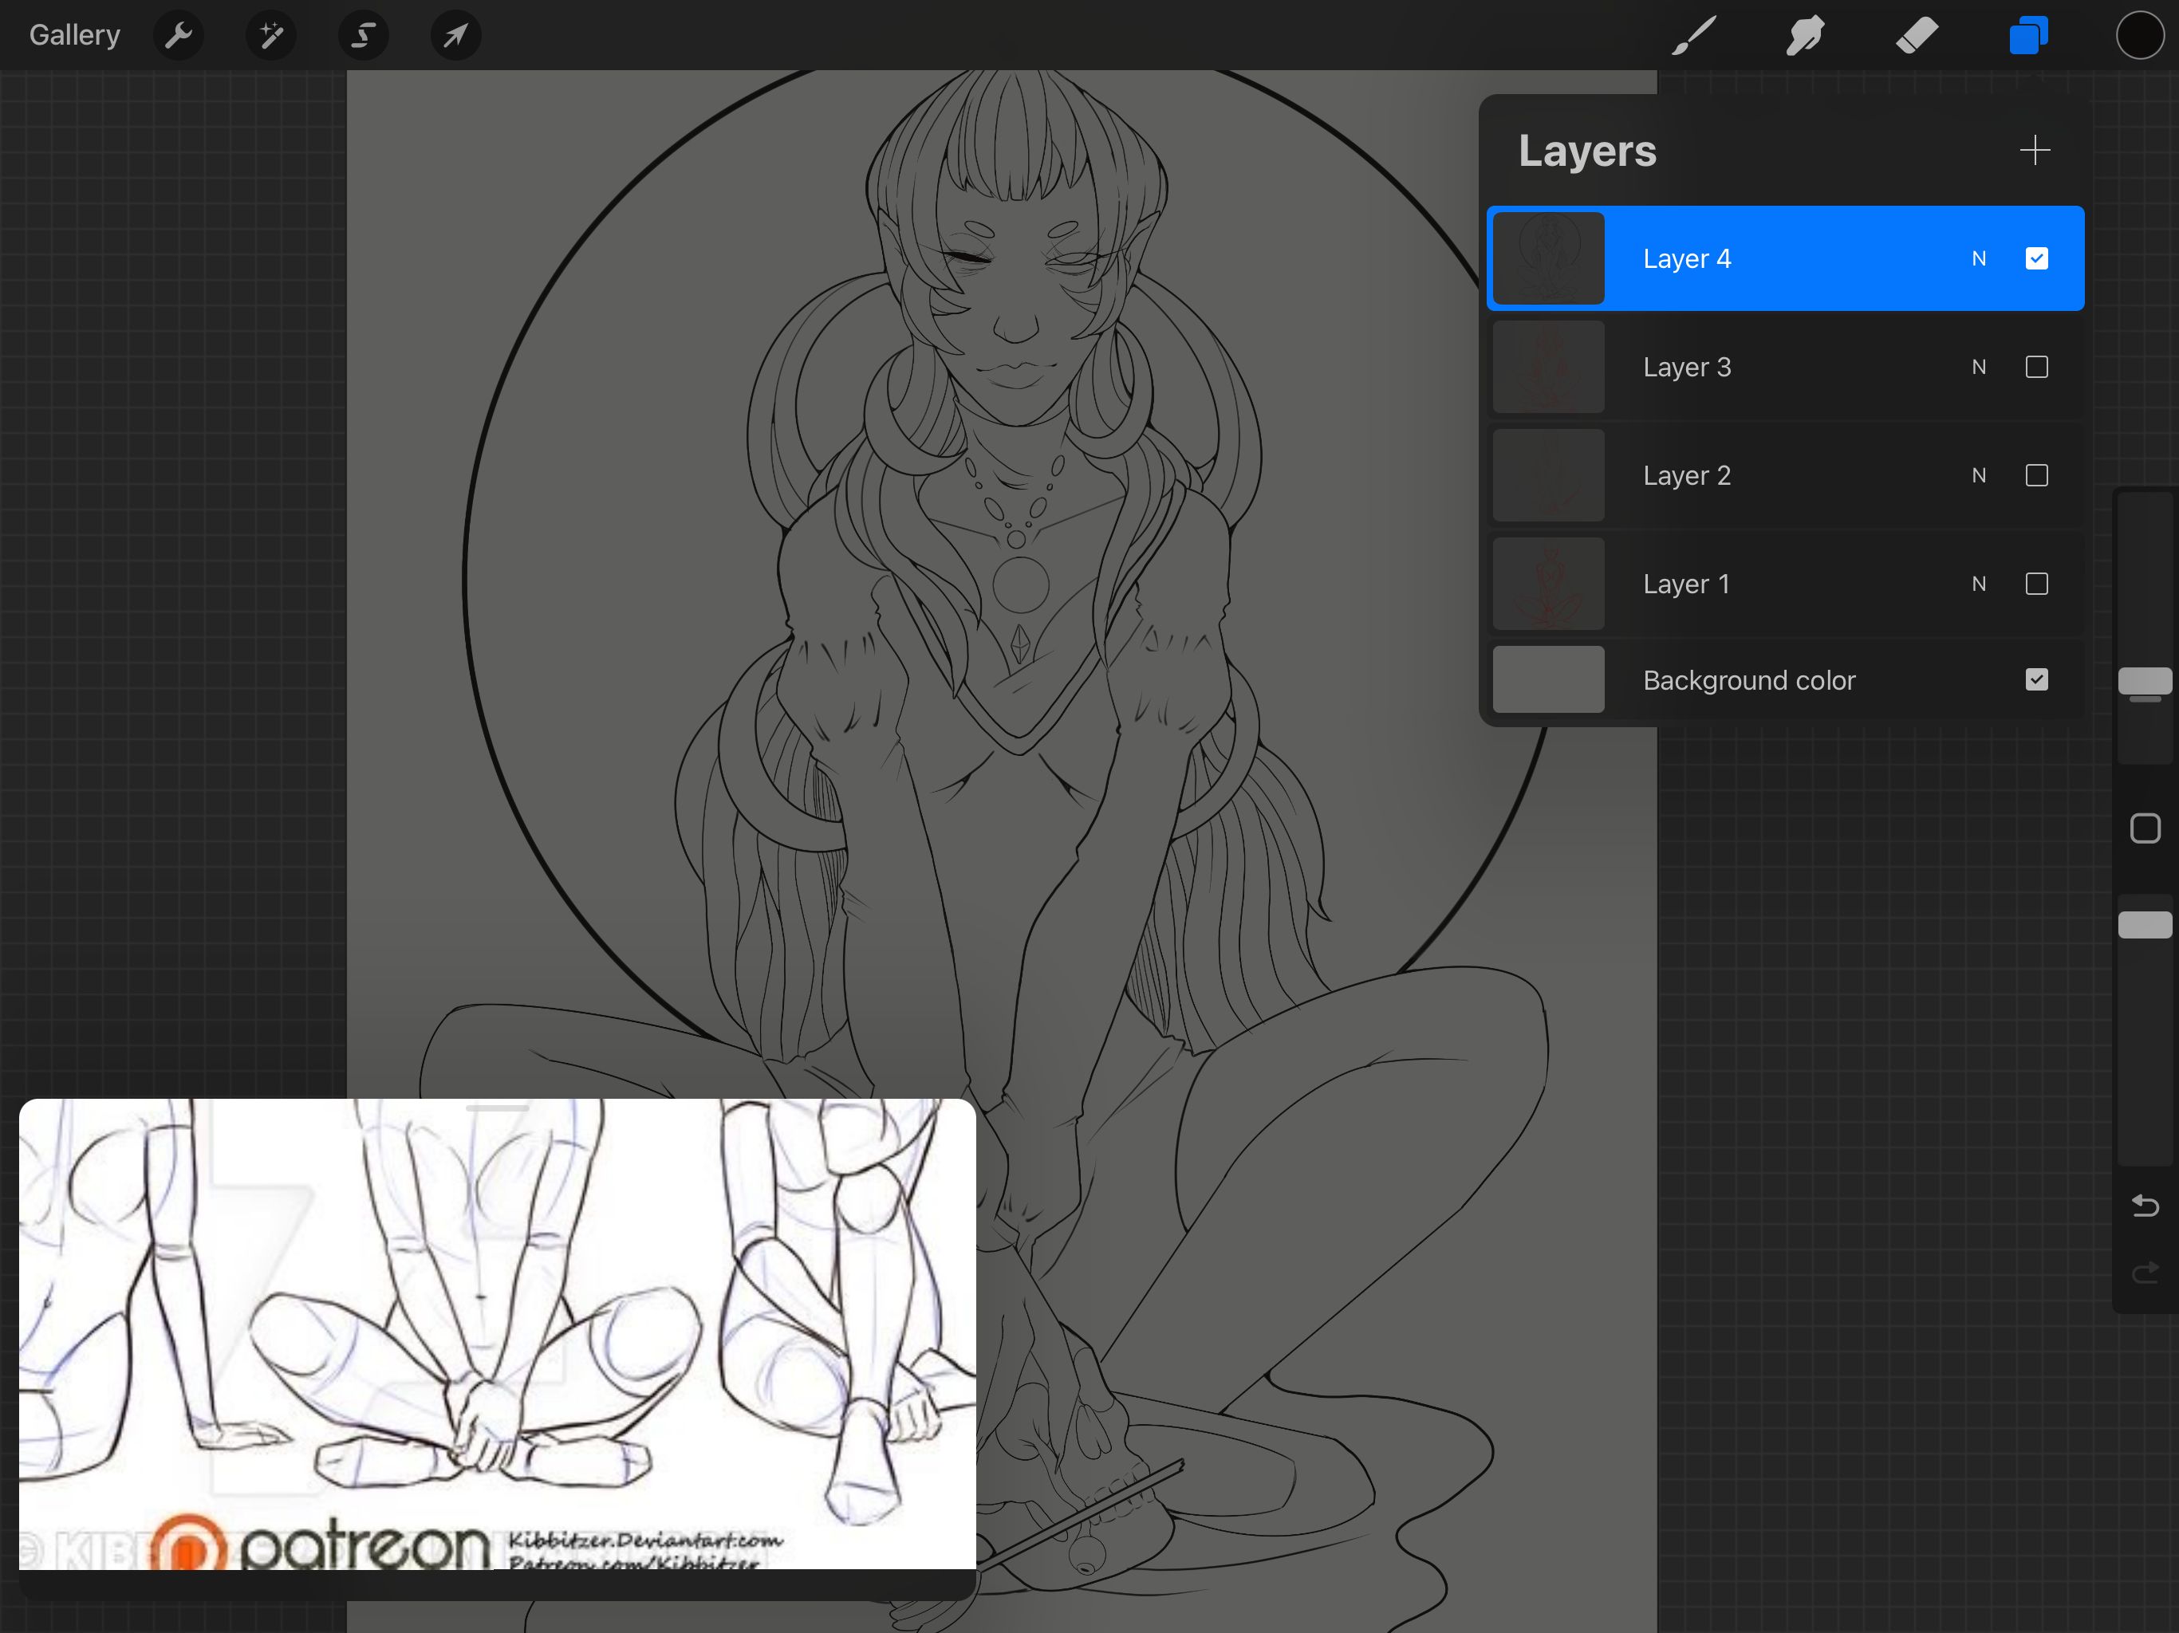Screen dimensions: 2179x1633
Task: Click the reference image of crossed-leg pose
Action: tap(498, 1335)
